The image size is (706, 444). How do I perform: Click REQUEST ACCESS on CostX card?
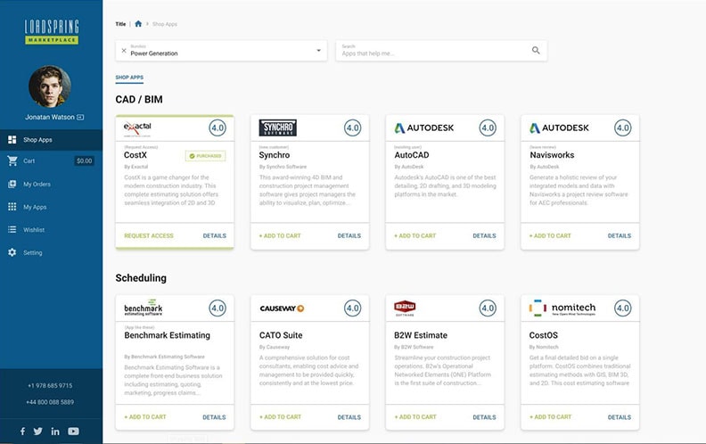pos(149,235)
